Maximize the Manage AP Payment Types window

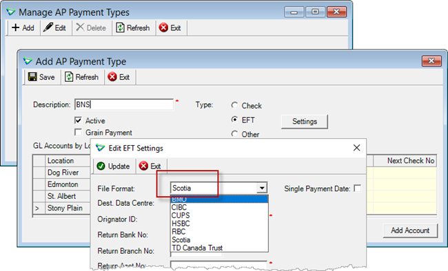click(x=315, y=12)
